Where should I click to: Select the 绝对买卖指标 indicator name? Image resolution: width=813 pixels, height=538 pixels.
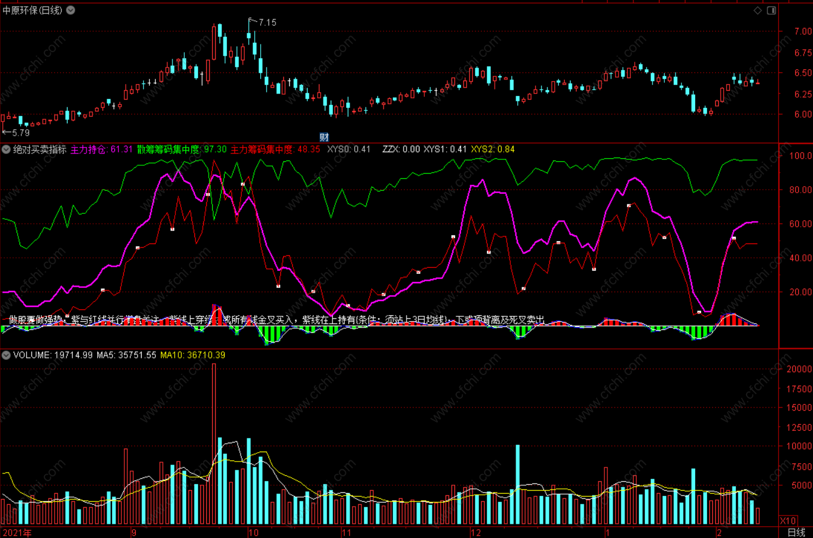click(40, 149)
